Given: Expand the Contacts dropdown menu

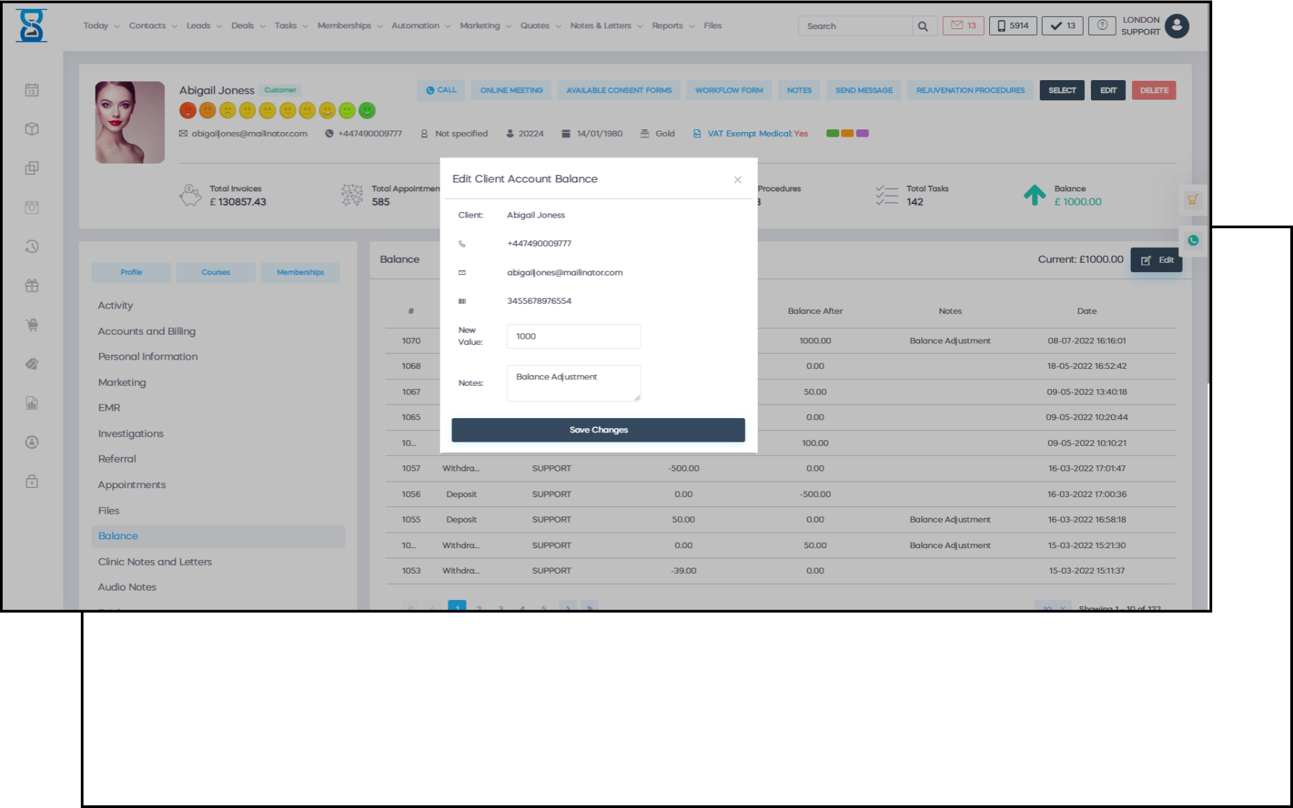Looking at the screenshot, I should coord(152,26).
